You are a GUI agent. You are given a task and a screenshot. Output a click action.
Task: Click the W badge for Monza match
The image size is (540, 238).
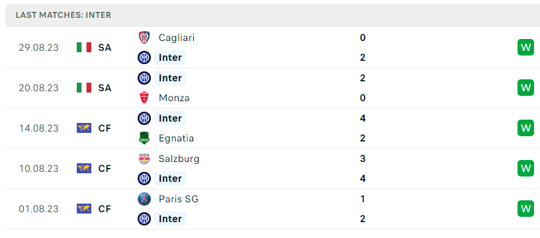pyautogui.click(x=525, y=88)
